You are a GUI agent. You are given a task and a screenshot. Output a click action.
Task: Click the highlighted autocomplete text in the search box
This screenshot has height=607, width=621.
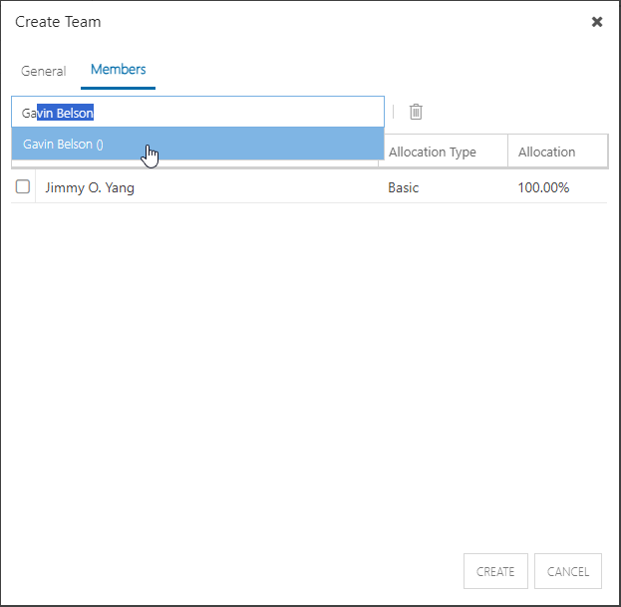(66, 113)
